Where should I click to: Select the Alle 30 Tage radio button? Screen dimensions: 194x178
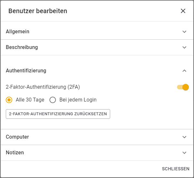pyautogui.click(x=9, y=100)
